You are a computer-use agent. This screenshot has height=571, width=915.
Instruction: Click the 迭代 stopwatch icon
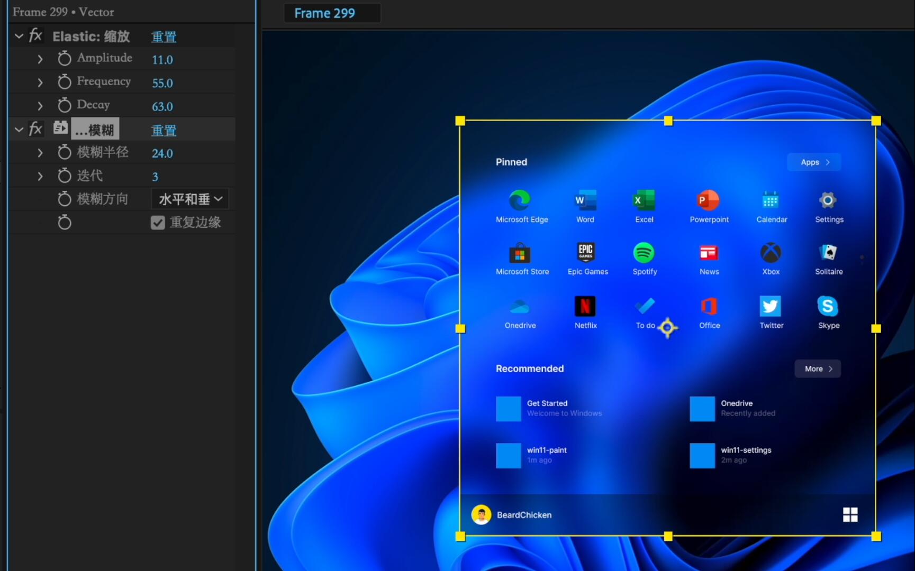(x=64, y=176)
